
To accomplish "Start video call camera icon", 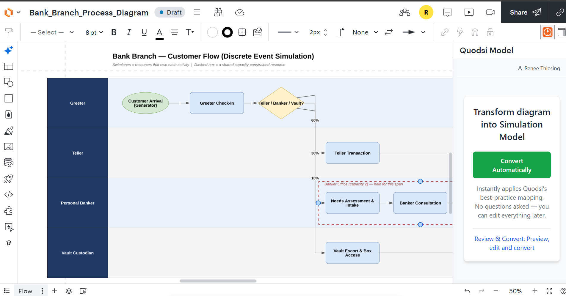I will point(490,12).
